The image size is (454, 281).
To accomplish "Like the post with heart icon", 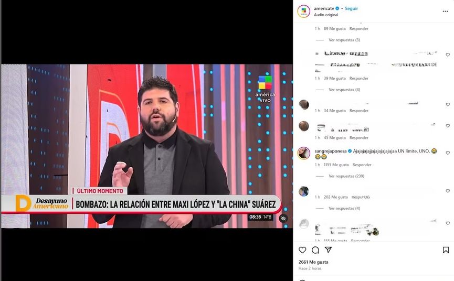I will point(302,250).
